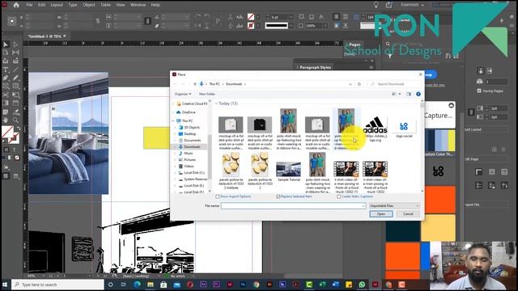Click the Fill color swatch in toolbox

(x=7, y=132)
